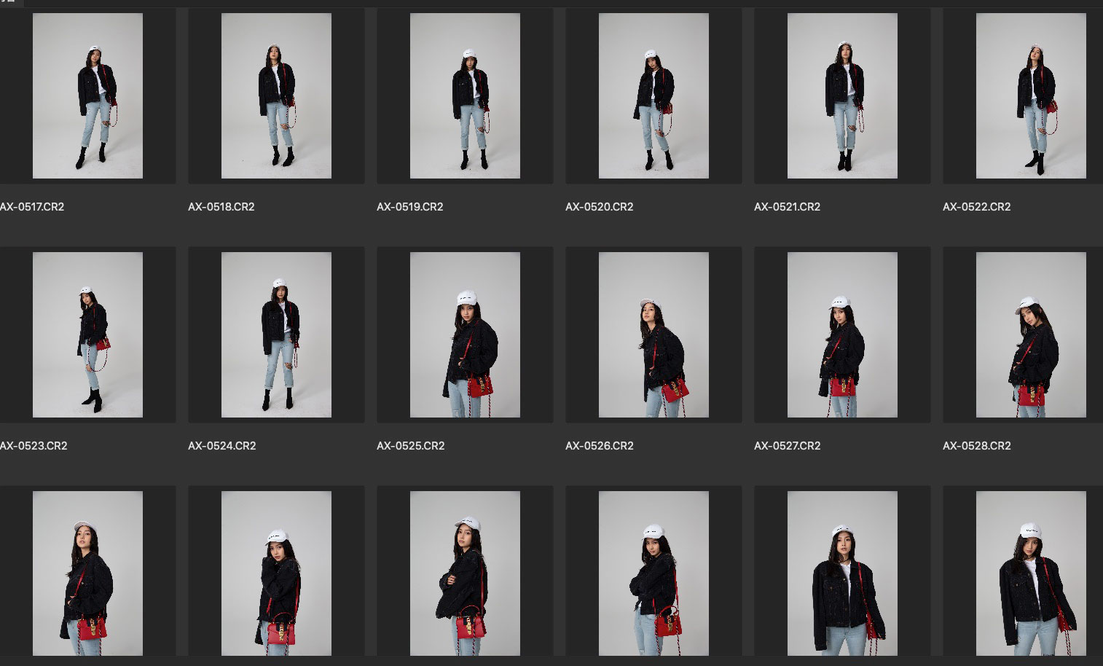Highlight the AX-0527.CR2 image thumbnail
This screenshot has height=666, width=1103.
(x=842, y=335)
